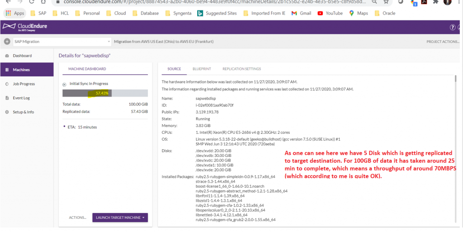The height and width of the screenshot is (232, 463).
Task: Click the Memory 3.83 GiB value
Action: (x=203, y=126)
